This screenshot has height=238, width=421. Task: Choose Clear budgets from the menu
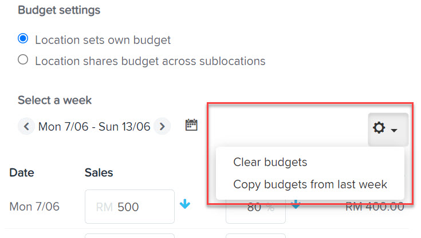(270, 162)
